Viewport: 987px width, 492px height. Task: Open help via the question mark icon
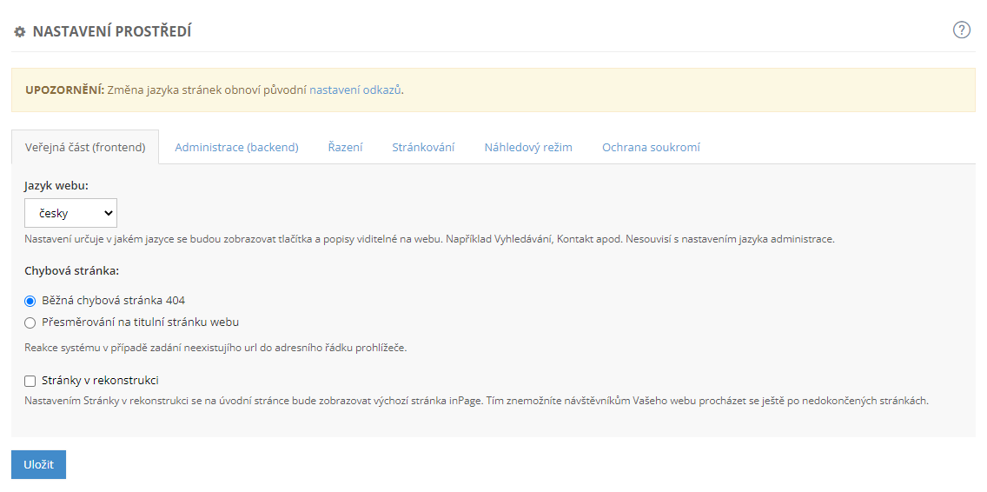click(961, 30)
